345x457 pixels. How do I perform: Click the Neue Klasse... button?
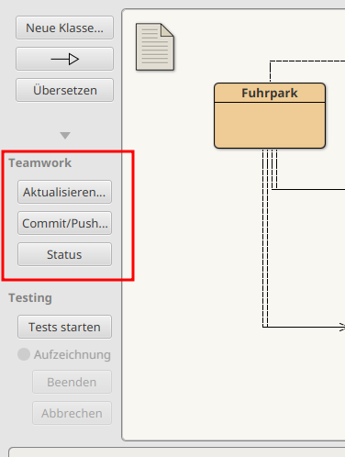64,28
